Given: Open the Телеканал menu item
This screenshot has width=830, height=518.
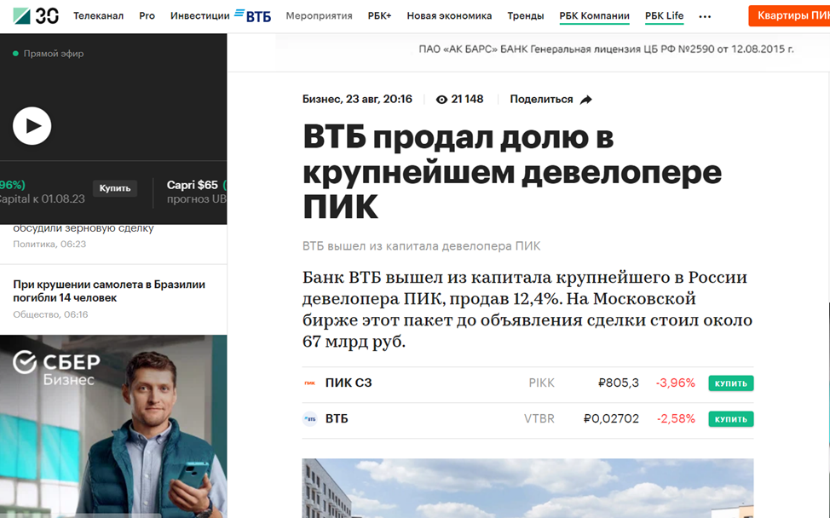Looking at the screenshot, I should (99, 16).
